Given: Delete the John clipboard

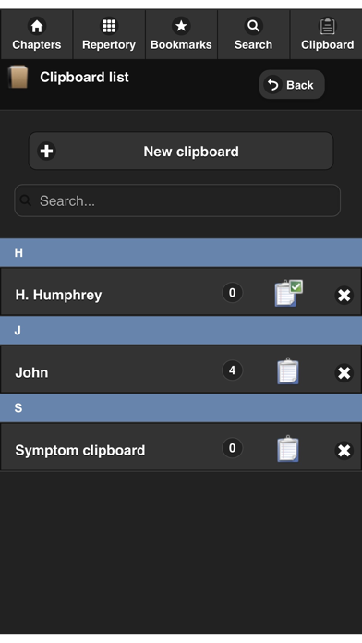Looking at the screenshot, I should (344, 372).
